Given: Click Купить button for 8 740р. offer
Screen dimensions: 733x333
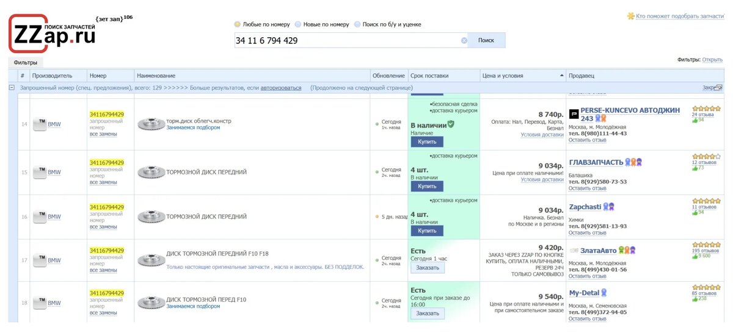Looking at the screenshot, I should pyautogui.click(x=427, y=141).
